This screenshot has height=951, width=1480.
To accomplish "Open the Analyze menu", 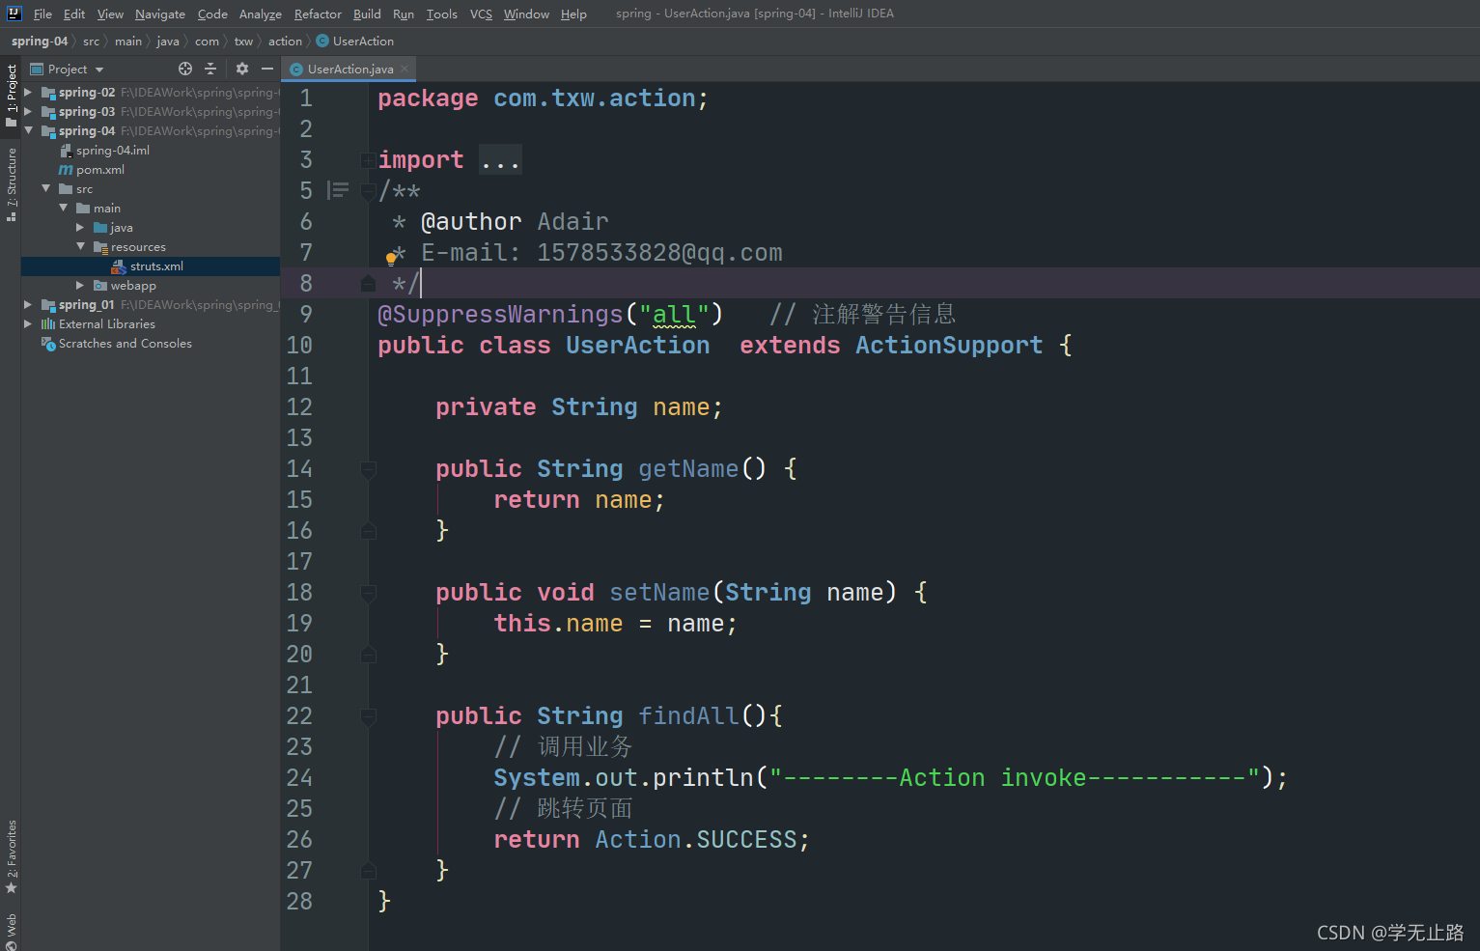I will [261, 14].
